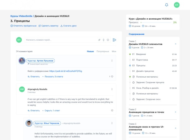Like Артем Лукьянов's pinned comment
The width and height of the screenshot is (190, 140).
coord(112,76)
